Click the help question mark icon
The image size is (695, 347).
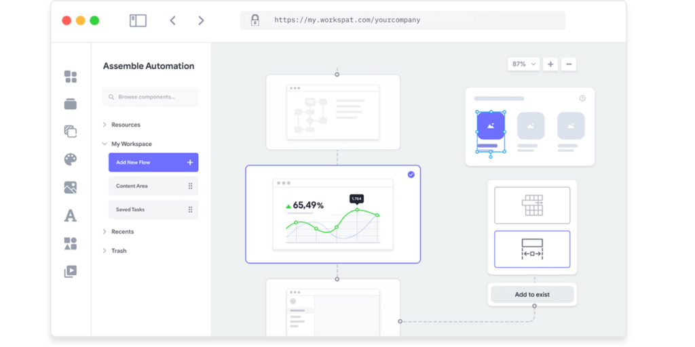tap(582, 98)
